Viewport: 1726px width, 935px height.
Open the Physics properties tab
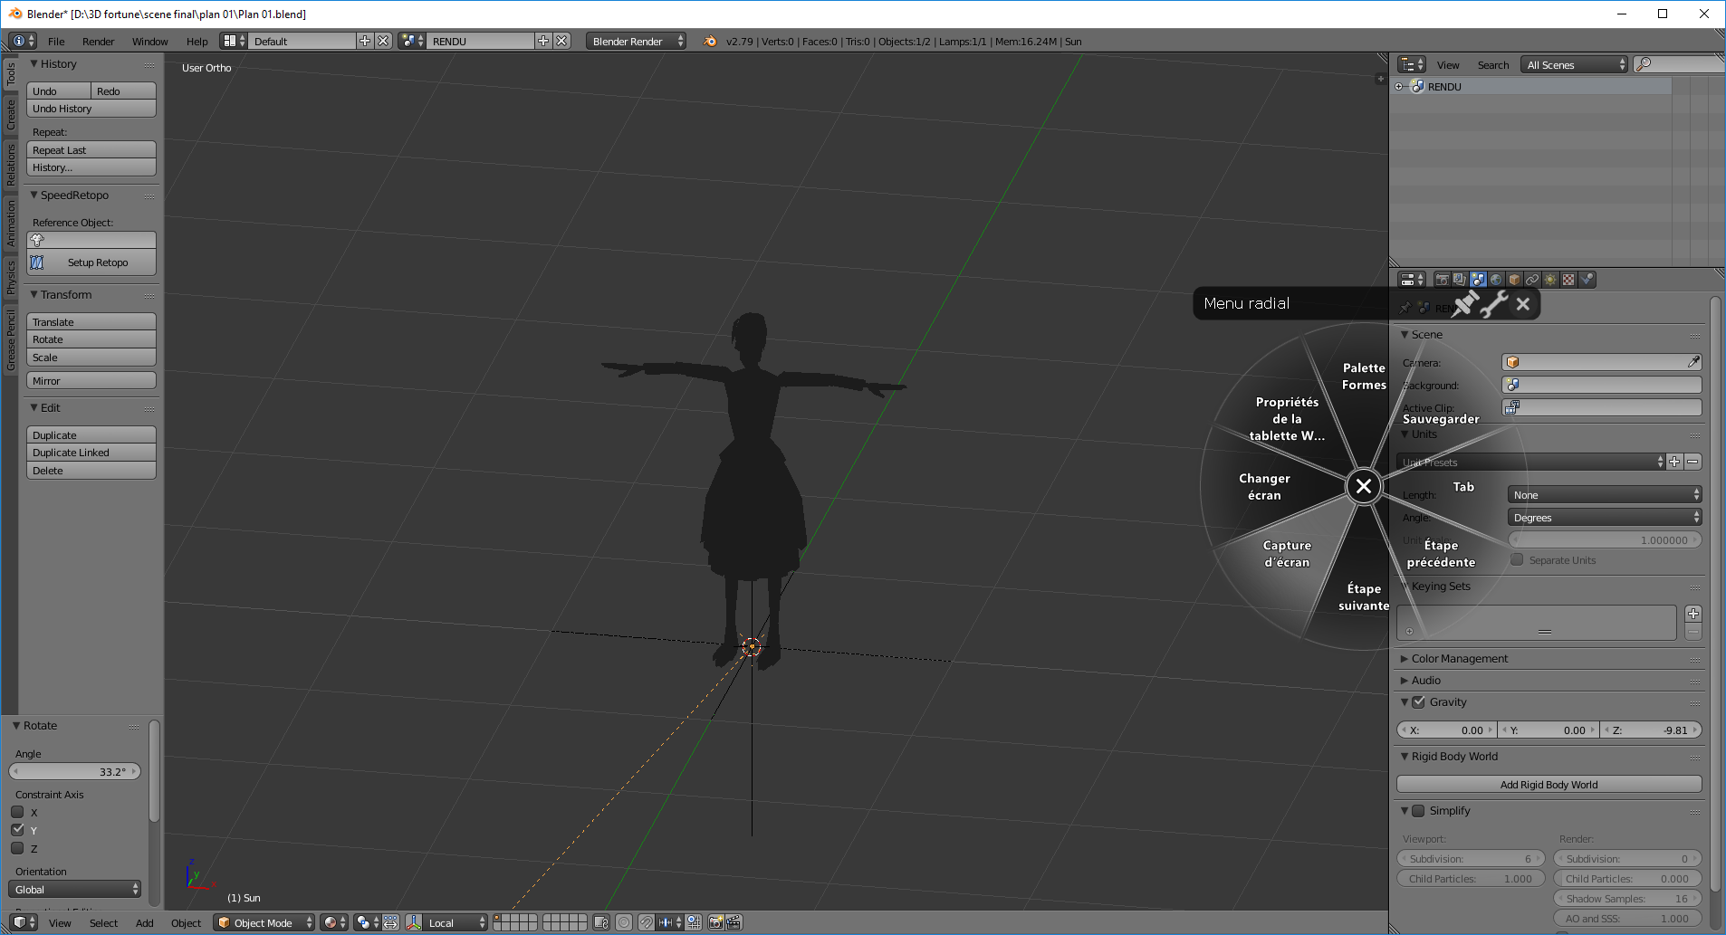(x=1587, y=280)
